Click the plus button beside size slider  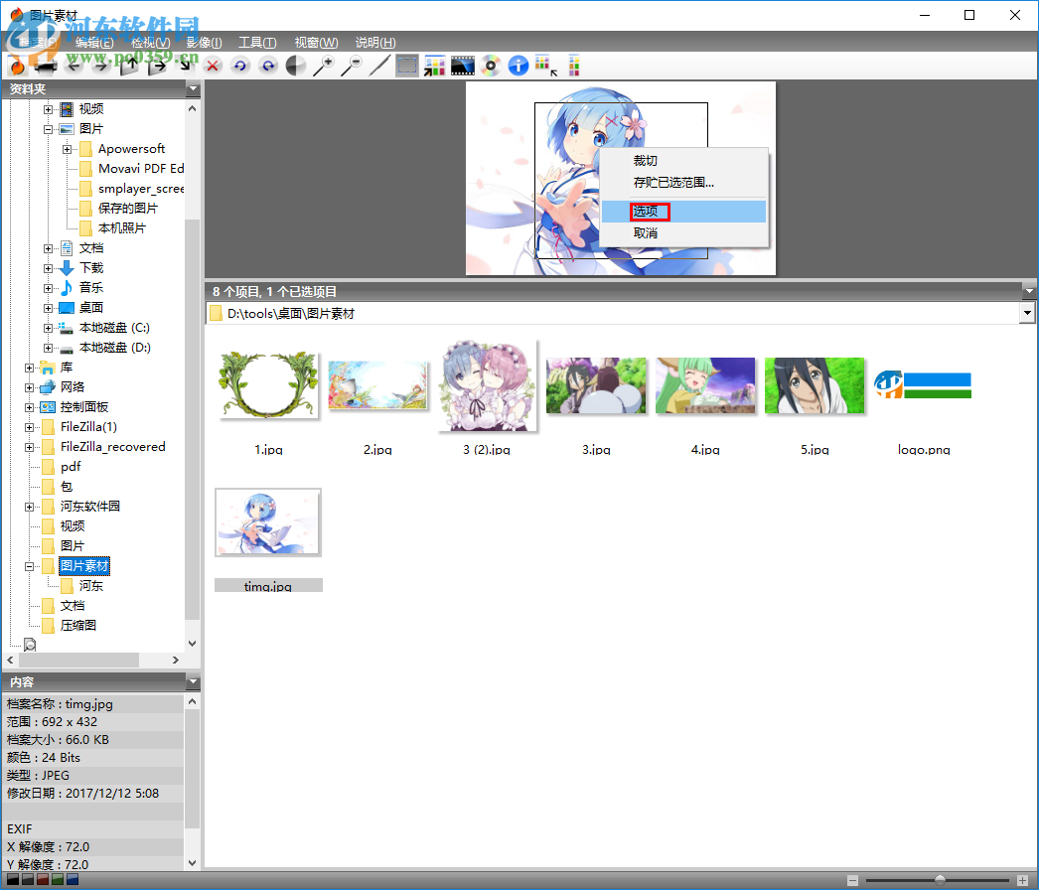click(x=1022, y=880)
